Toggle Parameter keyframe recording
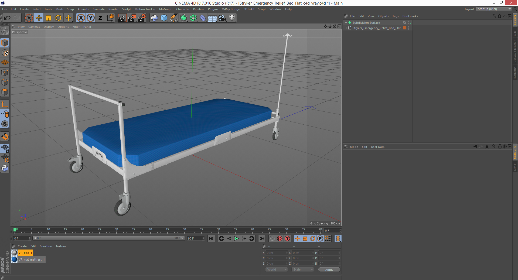 [320, 238]
